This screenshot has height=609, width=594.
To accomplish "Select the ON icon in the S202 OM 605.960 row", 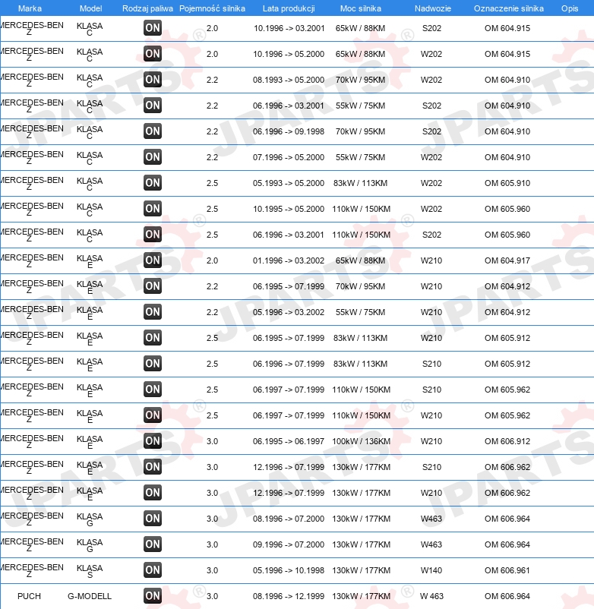I will coord(152,235).
